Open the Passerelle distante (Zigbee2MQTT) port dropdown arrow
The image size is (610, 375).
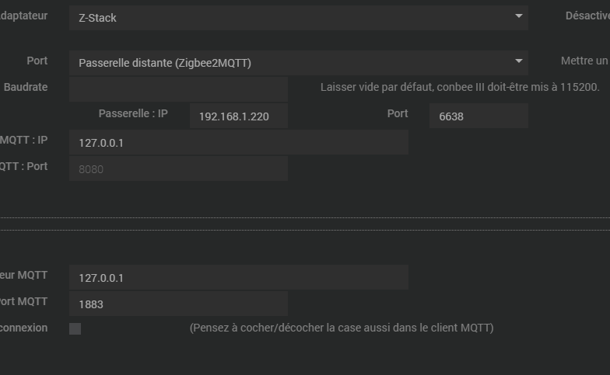(x=518, y=61)
